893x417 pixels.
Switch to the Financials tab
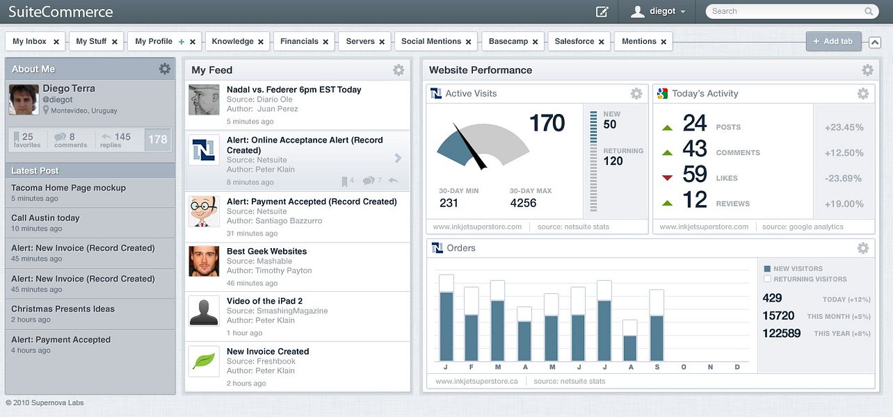click(x=299, y=42)
